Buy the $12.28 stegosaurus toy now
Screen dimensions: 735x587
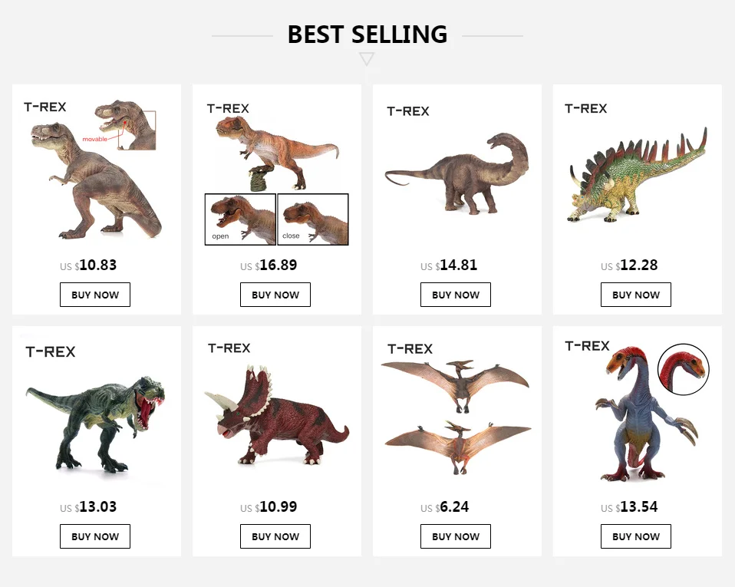tap(636, 295)
